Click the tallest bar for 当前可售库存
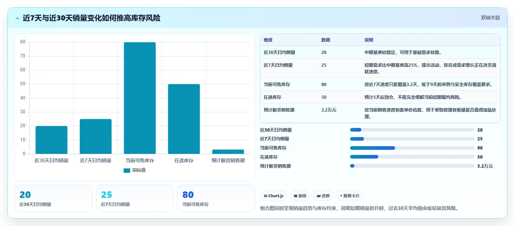This screenshot has height=226, width=515. point(140,98)
